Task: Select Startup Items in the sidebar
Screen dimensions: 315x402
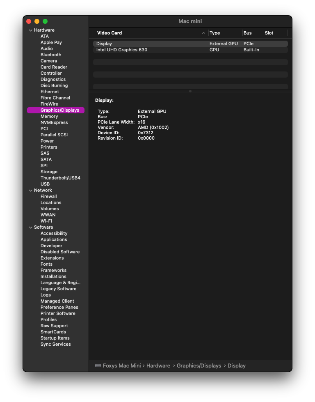Action: tap(54, 338)
